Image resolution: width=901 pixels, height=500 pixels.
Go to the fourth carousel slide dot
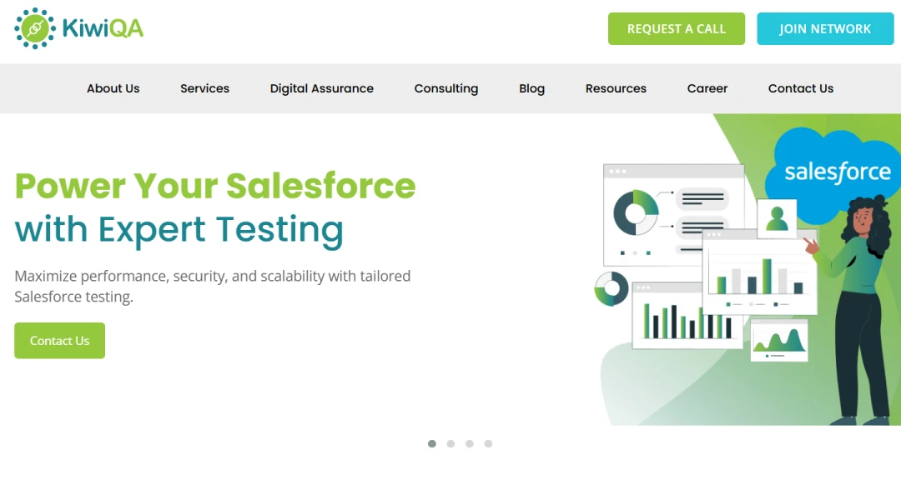tap(488, 444)
